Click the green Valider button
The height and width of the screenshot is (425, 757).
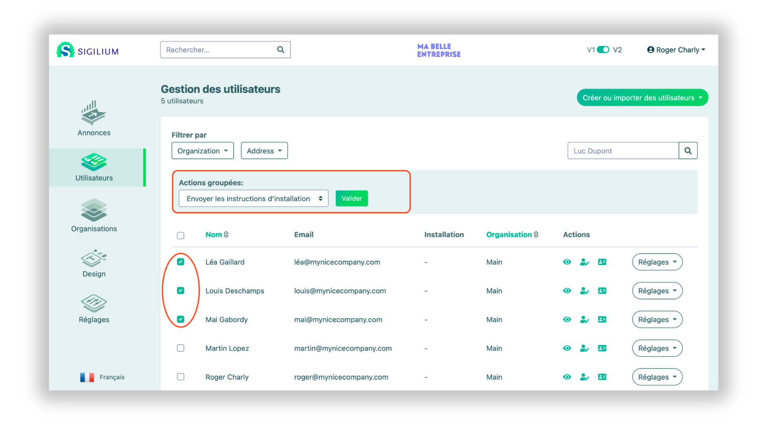tap(351, 199)
